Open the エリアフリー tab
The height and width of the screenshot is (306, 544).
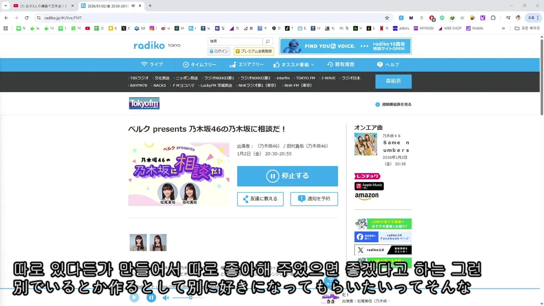246,65
